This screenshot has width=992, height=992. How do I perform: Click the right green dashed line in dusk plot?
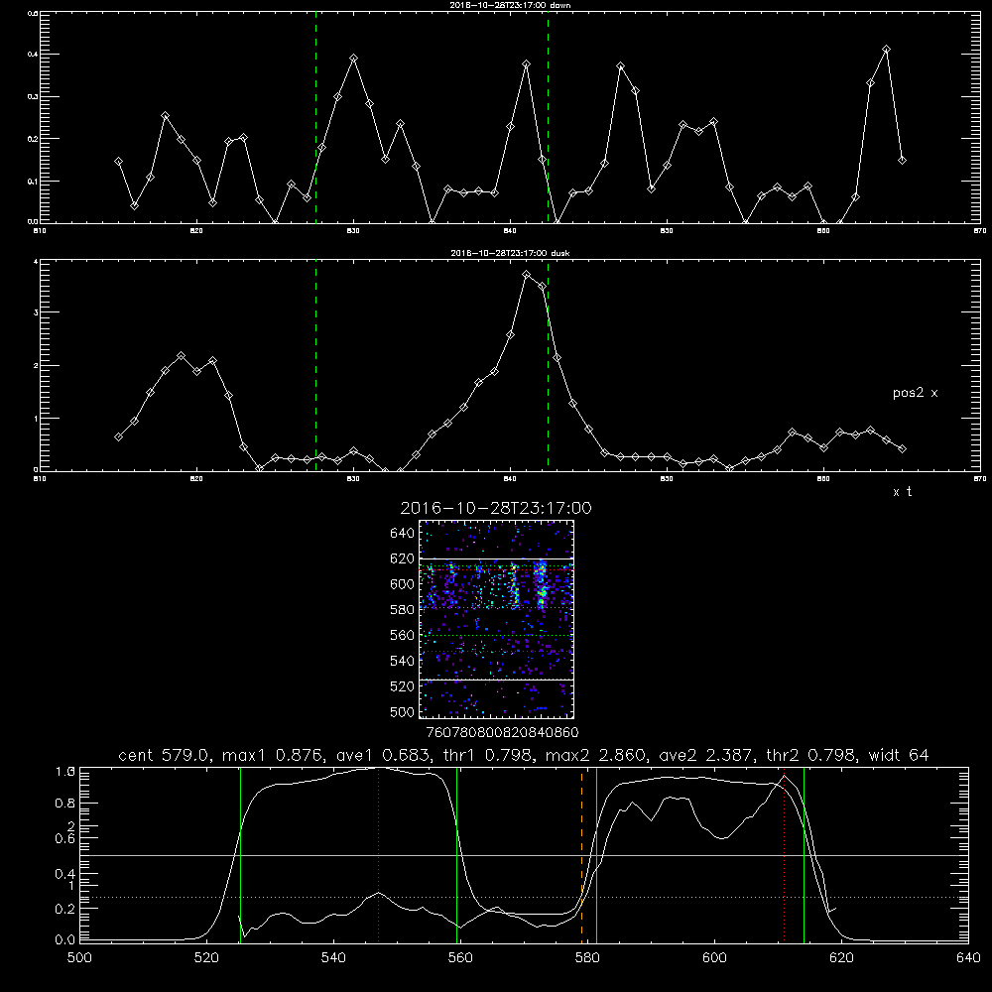[x=548, y=365]
